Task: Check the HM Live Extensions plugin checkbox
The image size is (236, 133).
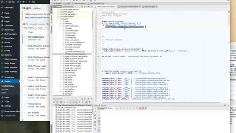Action: point(25,37)
